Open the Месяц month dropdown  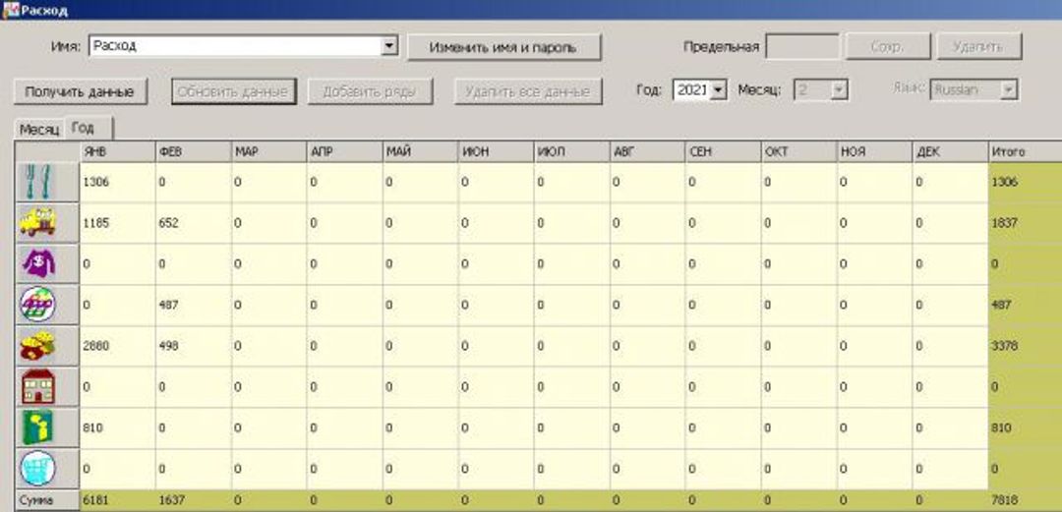[x=838, y=89]
